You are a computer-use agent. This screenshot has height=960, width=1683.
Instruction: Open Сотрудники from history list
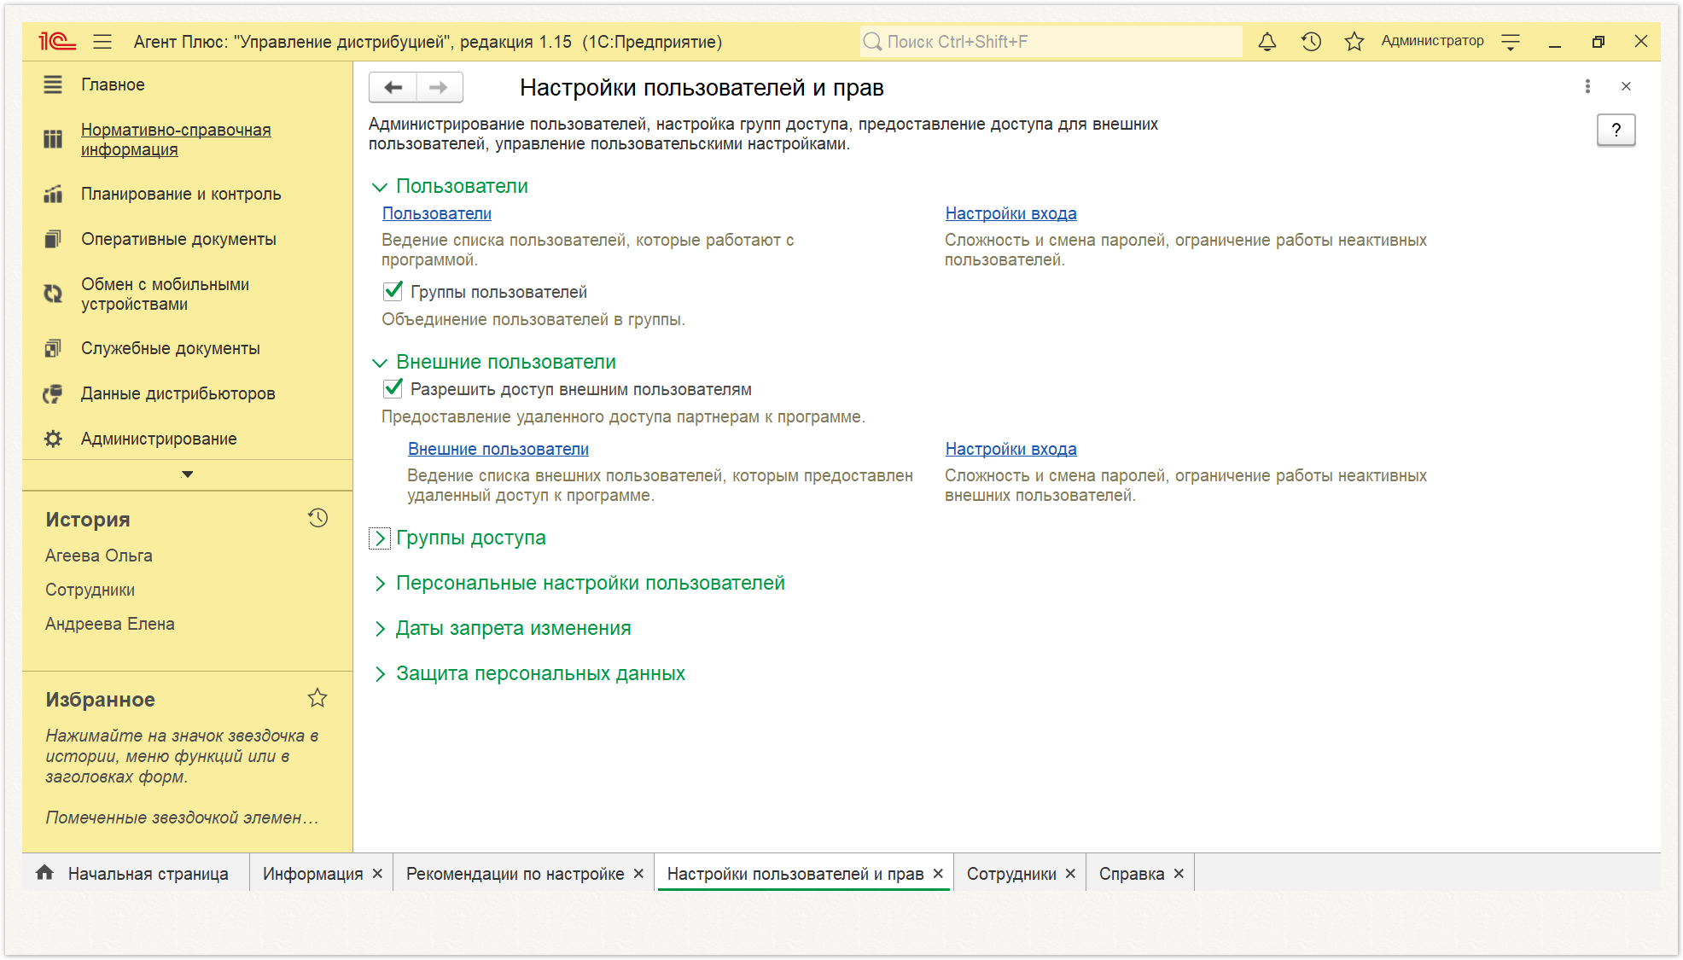(90, 590)
